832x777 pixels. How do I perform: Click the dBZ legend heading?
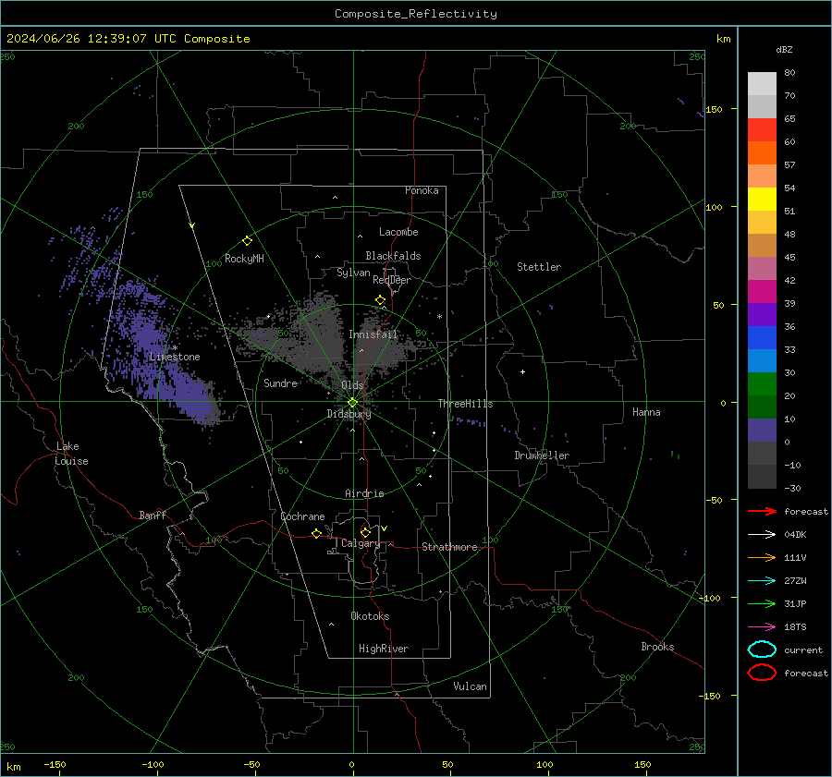(784, 49)
